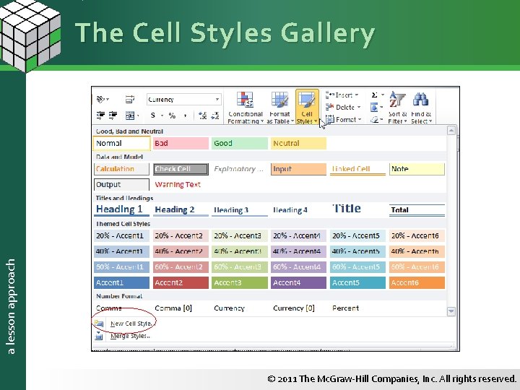Screen dimensions: 520x390
Task: Click the gallery scroll up arrow
Action: coord(451,130)
